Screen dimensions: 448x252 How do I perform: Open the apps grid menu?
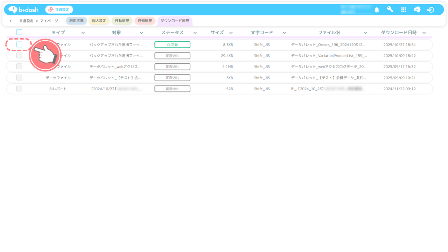404,10
